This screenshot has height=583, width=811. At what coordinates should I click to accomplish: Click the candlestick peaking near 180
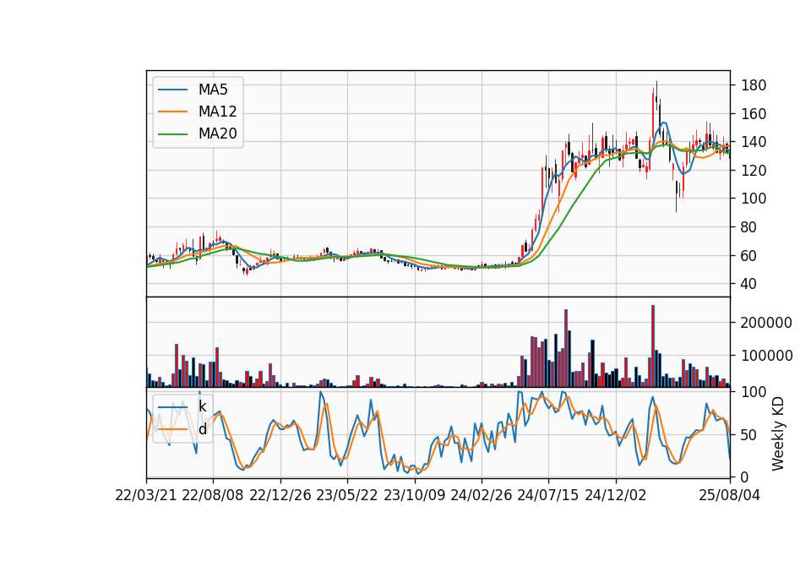(x=656, y=95)
